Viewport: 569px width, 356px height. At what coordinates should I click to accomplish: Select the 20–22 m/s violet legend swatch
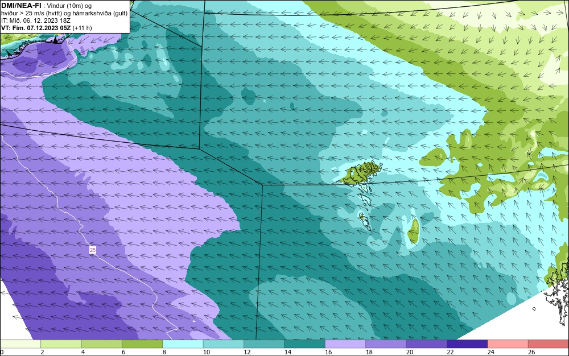pyautogui.click(x=427, y=344)
